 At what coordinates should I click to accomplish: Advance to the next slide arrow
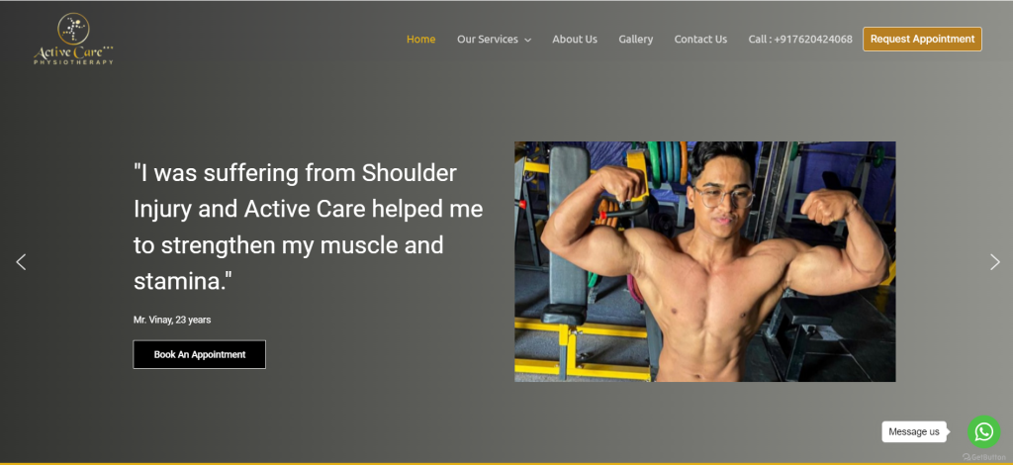pyautogui.click(x=995, y=261)
